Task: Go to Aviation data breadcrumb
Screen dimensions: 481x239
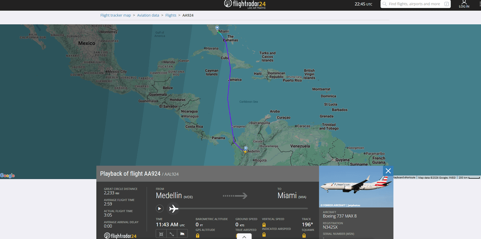Action: click(x=148, y=15)
